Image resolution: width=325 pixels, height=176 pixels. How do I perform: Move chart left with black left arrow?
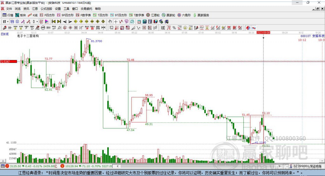point(65,22)
